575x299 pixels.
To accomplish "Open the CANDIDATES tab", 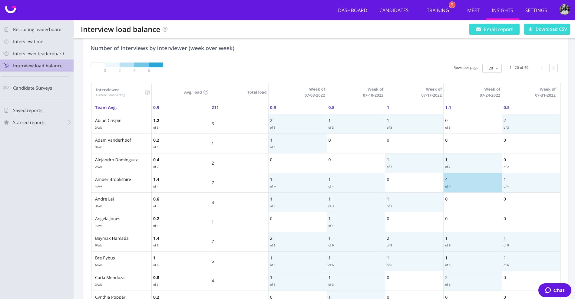I will (394, 10).
